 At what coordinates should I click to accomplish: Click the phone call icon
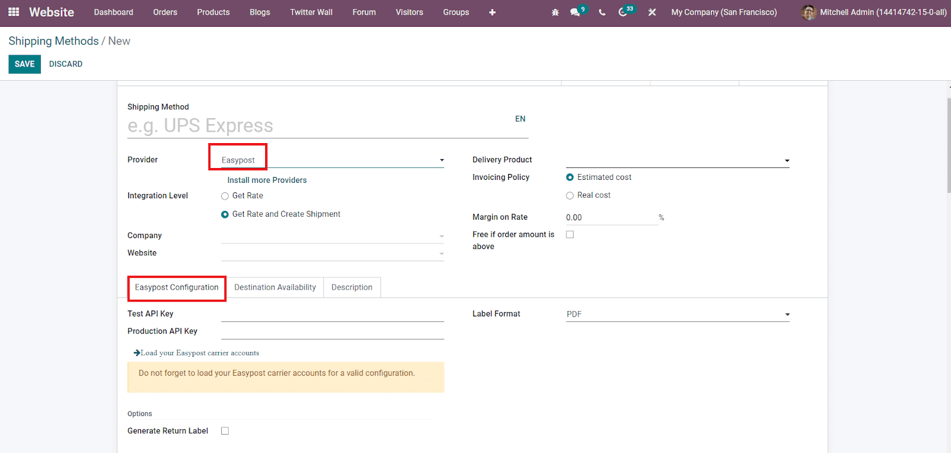click(x=602, y=12)
